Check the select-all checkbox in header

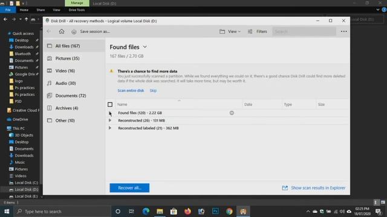pyautogui.click(x=110, y=104)
